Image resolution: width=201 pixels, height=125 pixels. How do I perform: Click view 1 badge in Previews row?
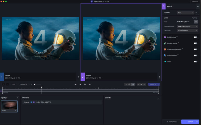[x=31, y=102]
